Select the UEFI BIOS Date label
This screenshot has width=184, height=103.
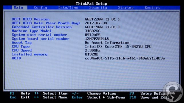(46, 23)
